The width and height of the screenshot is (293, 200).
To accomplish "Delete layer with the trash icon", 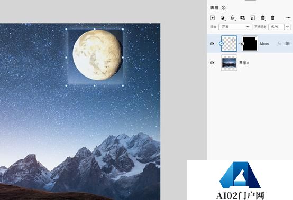I will point(273,18).
